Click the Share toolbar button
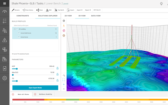Image resolution: width=168 pixels, height=105 pixels. click(x=39, y=10)
